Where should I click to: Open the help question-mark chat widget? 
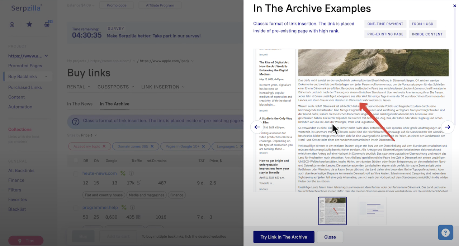pos(445,232)
